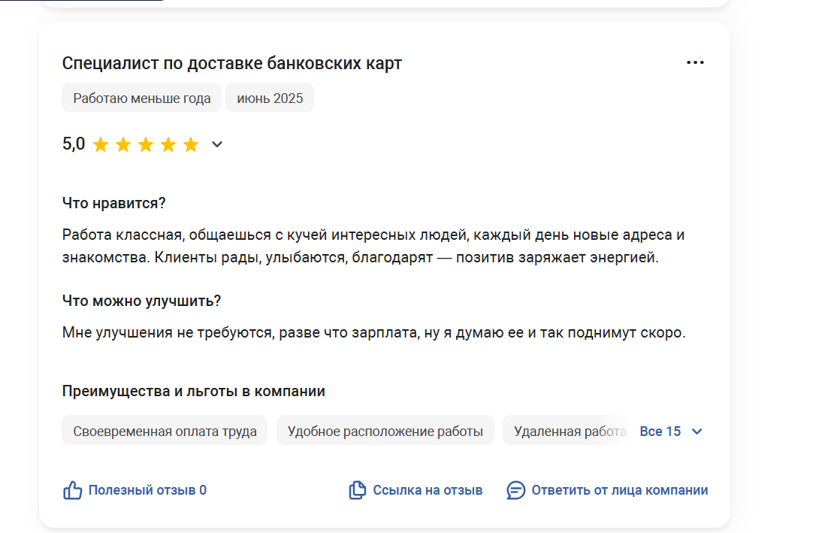Click the fifth rating star
The height and width of the screenshot is (533, 837).
(x=191, y=145)
